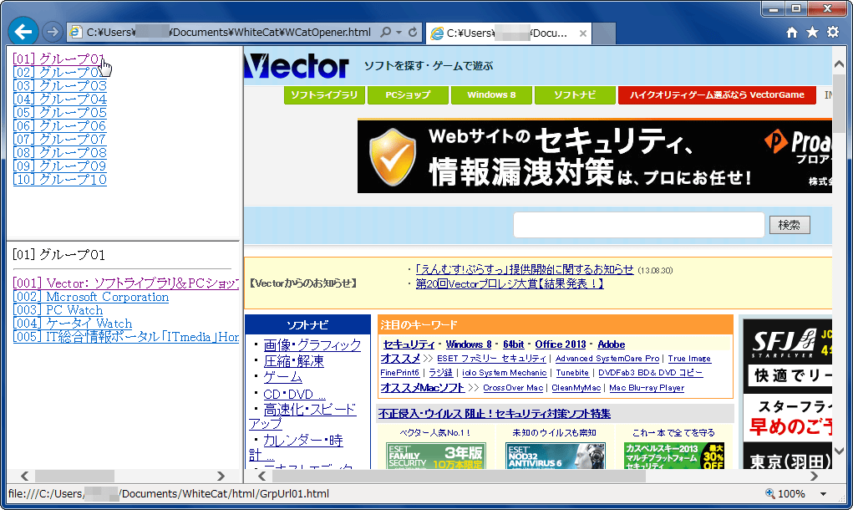Click the address bar URL field
Screen dimensions: 853x510
coord(228,32)
